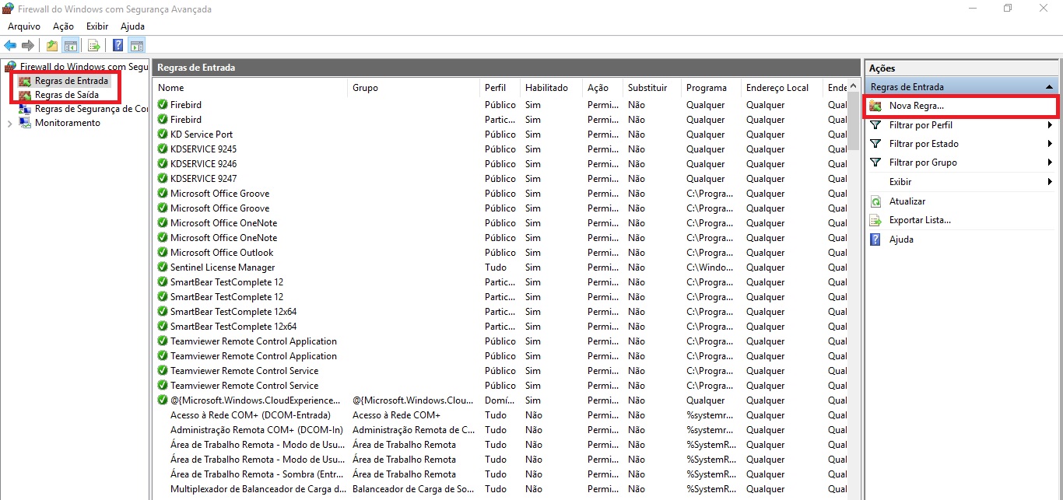Click the brick-wall icon beside Regras de Saída
This screenshot has height=500, width=1063.
25,95
